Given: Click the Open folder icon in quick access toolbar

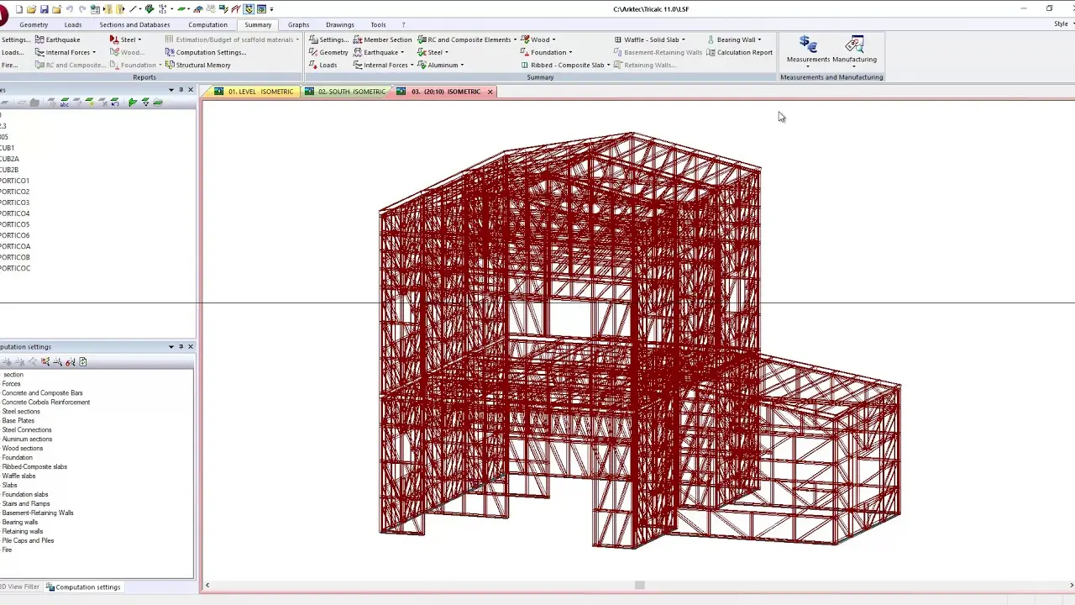Looking at the screenshot, I should pyautogui.click(x=32, y=9).
